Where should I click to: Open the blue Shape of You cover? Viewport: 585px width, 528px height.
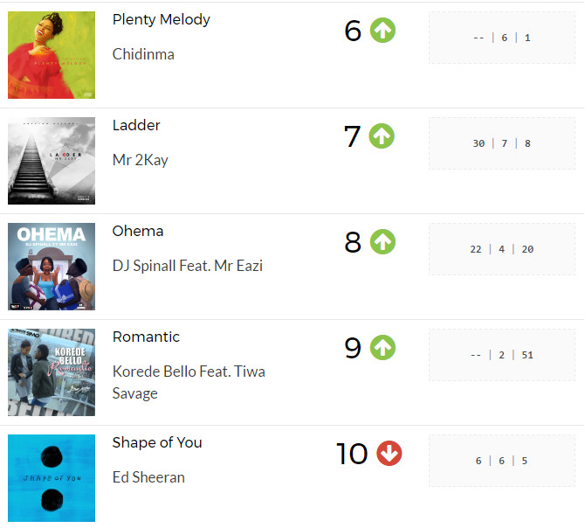tap(52, 478)
